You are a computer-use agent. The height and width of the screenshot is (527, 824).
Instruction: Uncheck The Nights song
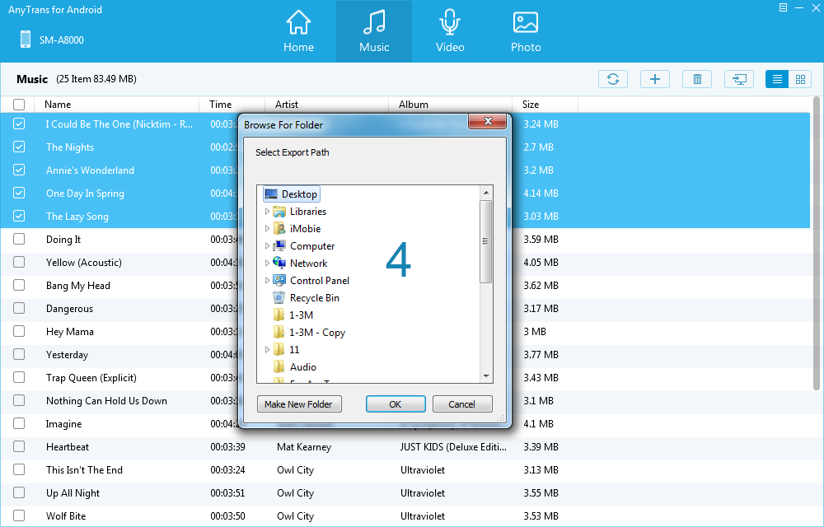pyautogui.click(x=19, y=147)
